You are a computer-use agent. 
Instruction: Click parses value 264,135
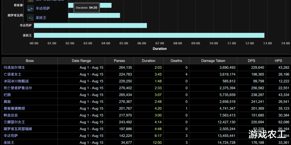[125, 68]
